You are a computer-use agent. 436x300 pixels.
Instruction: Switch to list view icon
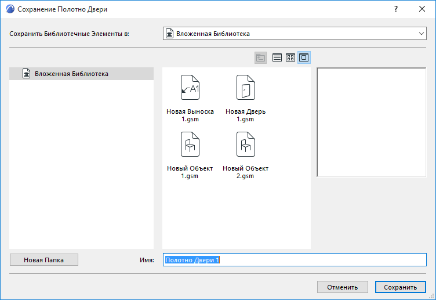click(x=277, y=57)
